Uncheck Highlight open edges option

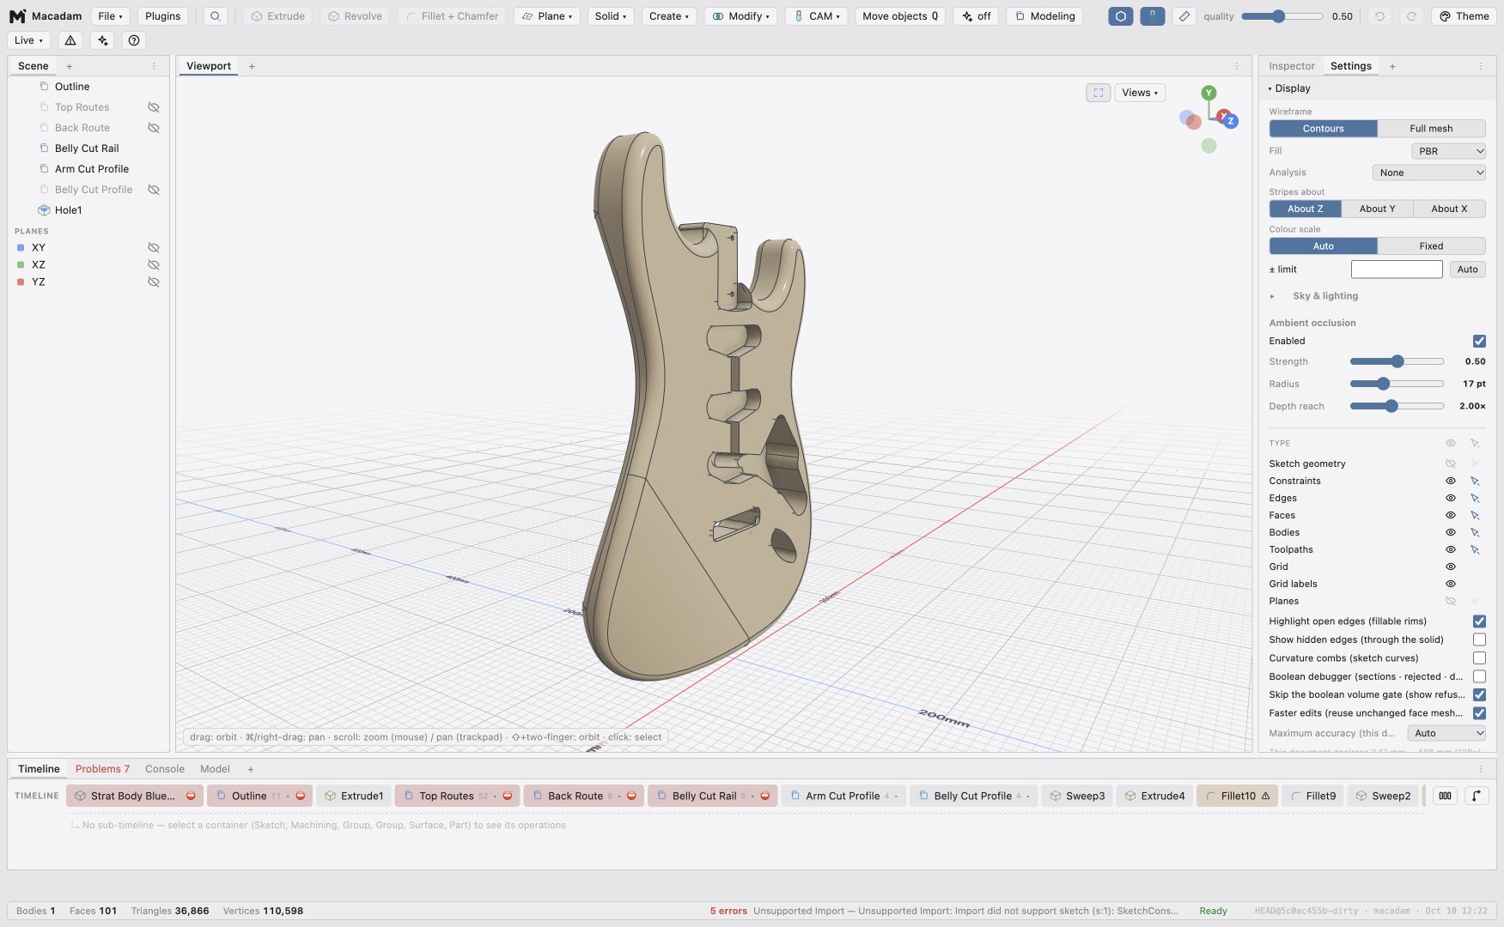pos(1479,621)
